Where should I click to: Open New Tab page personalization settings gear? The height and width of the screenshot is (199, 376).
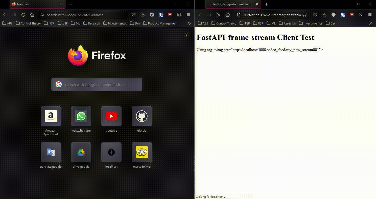(186, 35)
